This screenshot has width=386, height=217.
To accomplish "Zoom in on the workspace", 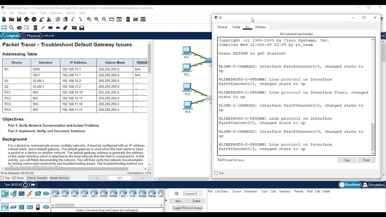I will click(89, 19).
